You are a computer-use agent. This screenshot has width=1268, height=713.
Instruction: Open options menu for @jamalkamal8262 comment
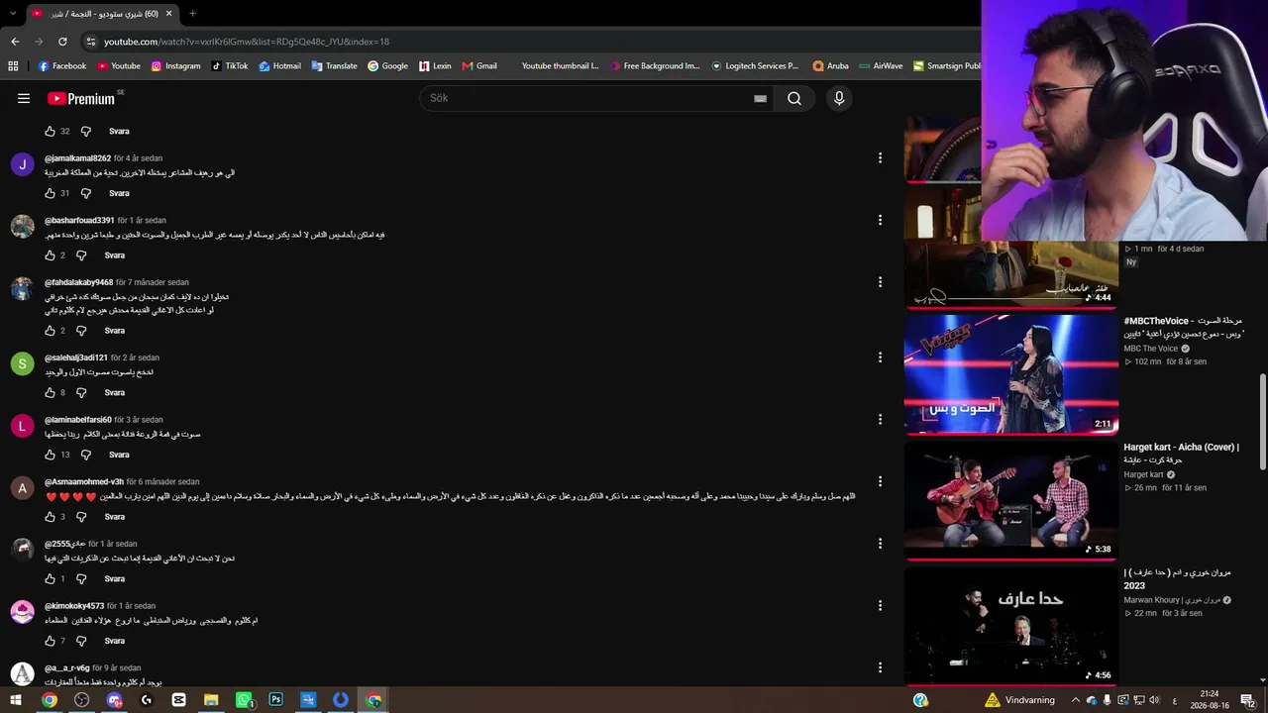(880, 158)
